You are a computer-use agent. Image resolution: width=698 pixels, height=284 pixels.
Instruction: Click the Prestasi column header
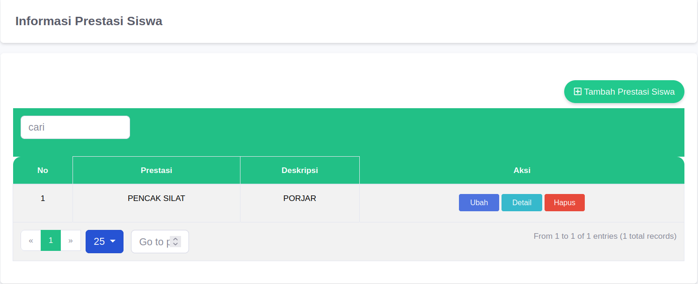(156, 170)
